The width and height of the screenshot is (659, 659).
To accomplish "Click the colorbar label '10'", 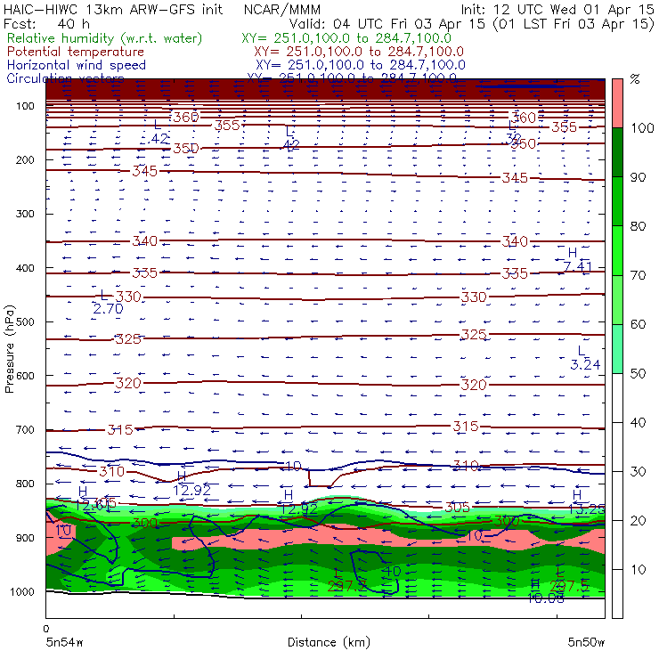I will [x=638, y=570].
